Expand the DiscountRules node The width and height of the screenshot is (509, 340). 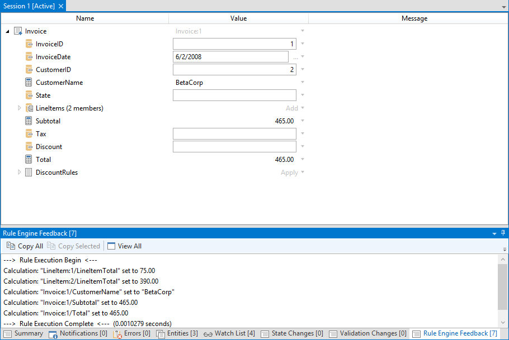[x=20, y=173]
